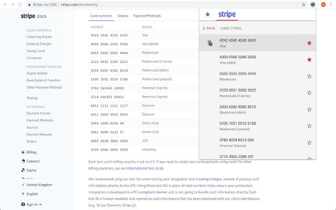Open English language selector

(x=32, y=194)
